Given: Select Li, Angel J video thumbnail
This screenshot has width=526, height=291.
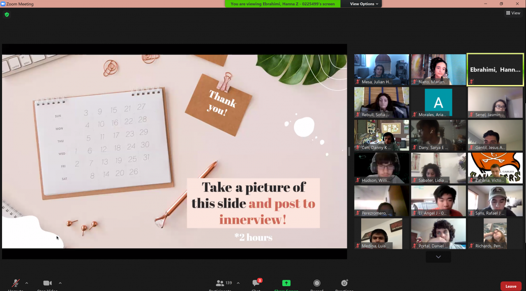Looking at the screenshot, I should pyautogui.click(x=438, y=201).
